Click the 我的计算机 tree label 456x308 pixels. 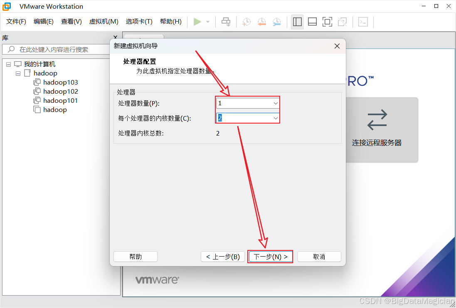(39, 64)
